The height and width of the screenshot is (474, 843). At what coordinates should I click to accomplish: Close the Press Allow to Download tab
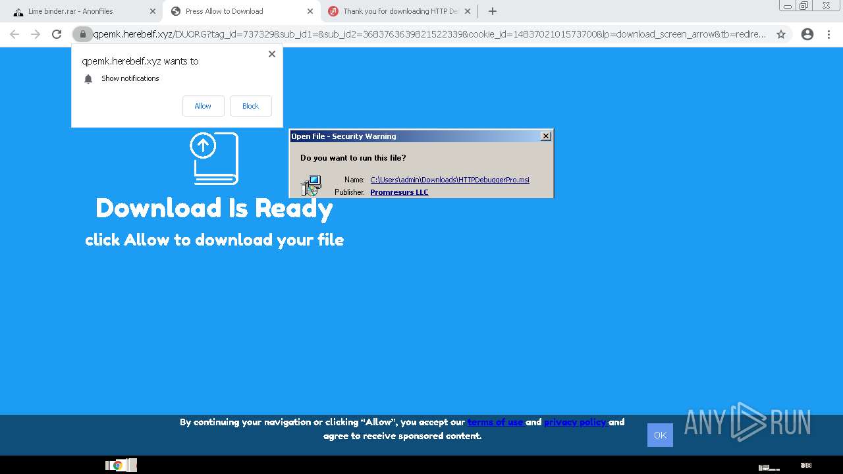310,11
